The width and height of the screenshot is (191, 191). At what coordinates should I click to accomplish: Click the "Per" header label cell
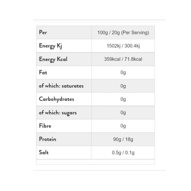(x=43, y=32)
